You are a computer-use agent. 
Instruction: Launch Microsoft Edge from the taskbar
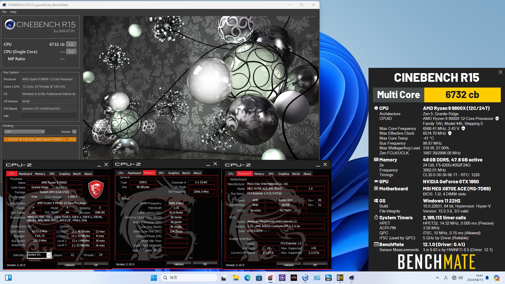[x=247, y=278]
